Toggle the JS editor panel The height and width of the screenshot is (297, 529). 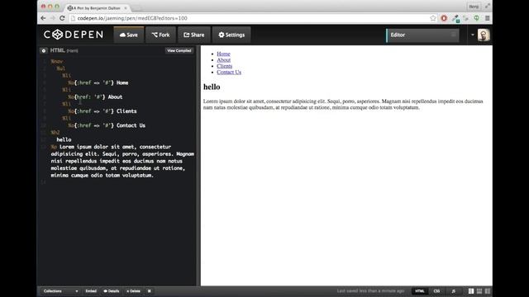(454, 291)
